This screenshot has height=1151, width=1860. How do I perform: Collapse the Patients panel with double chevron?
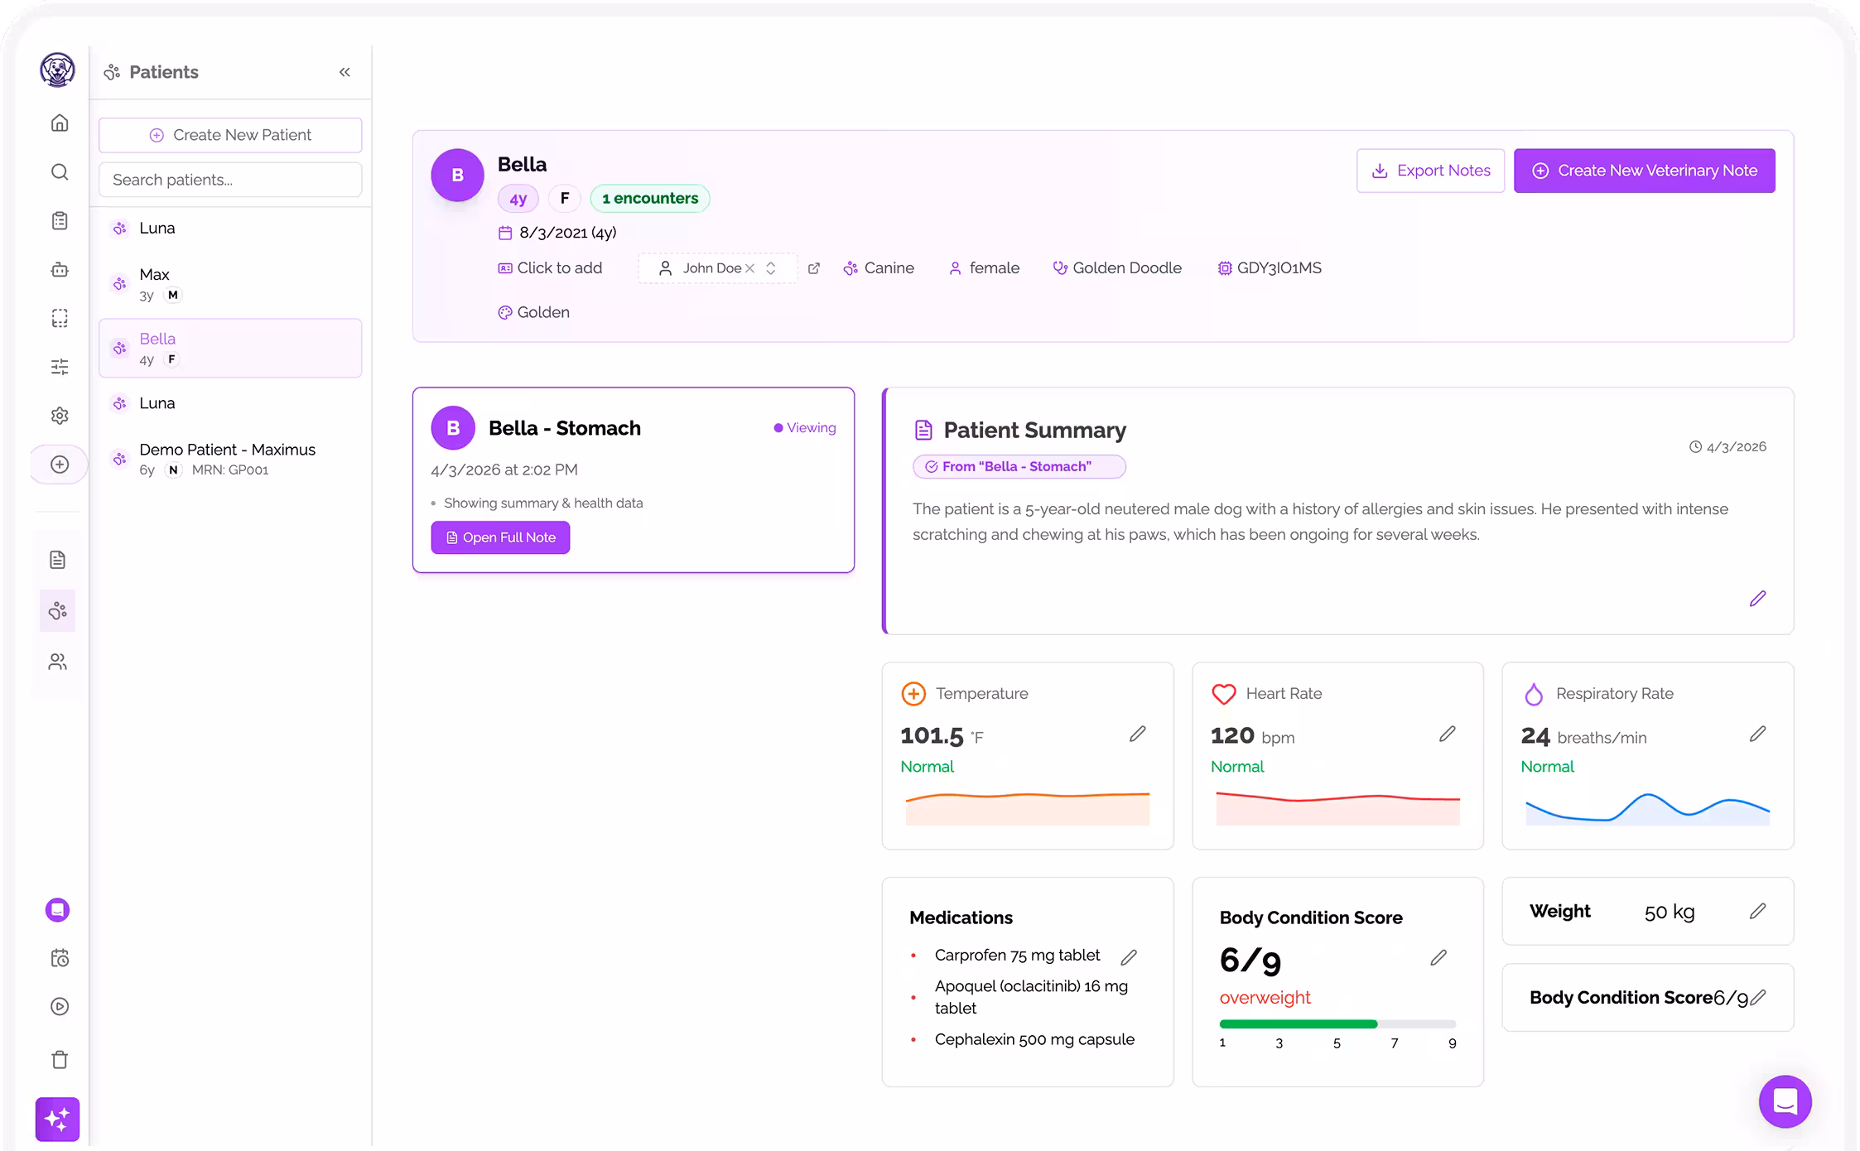coord(345,72)
